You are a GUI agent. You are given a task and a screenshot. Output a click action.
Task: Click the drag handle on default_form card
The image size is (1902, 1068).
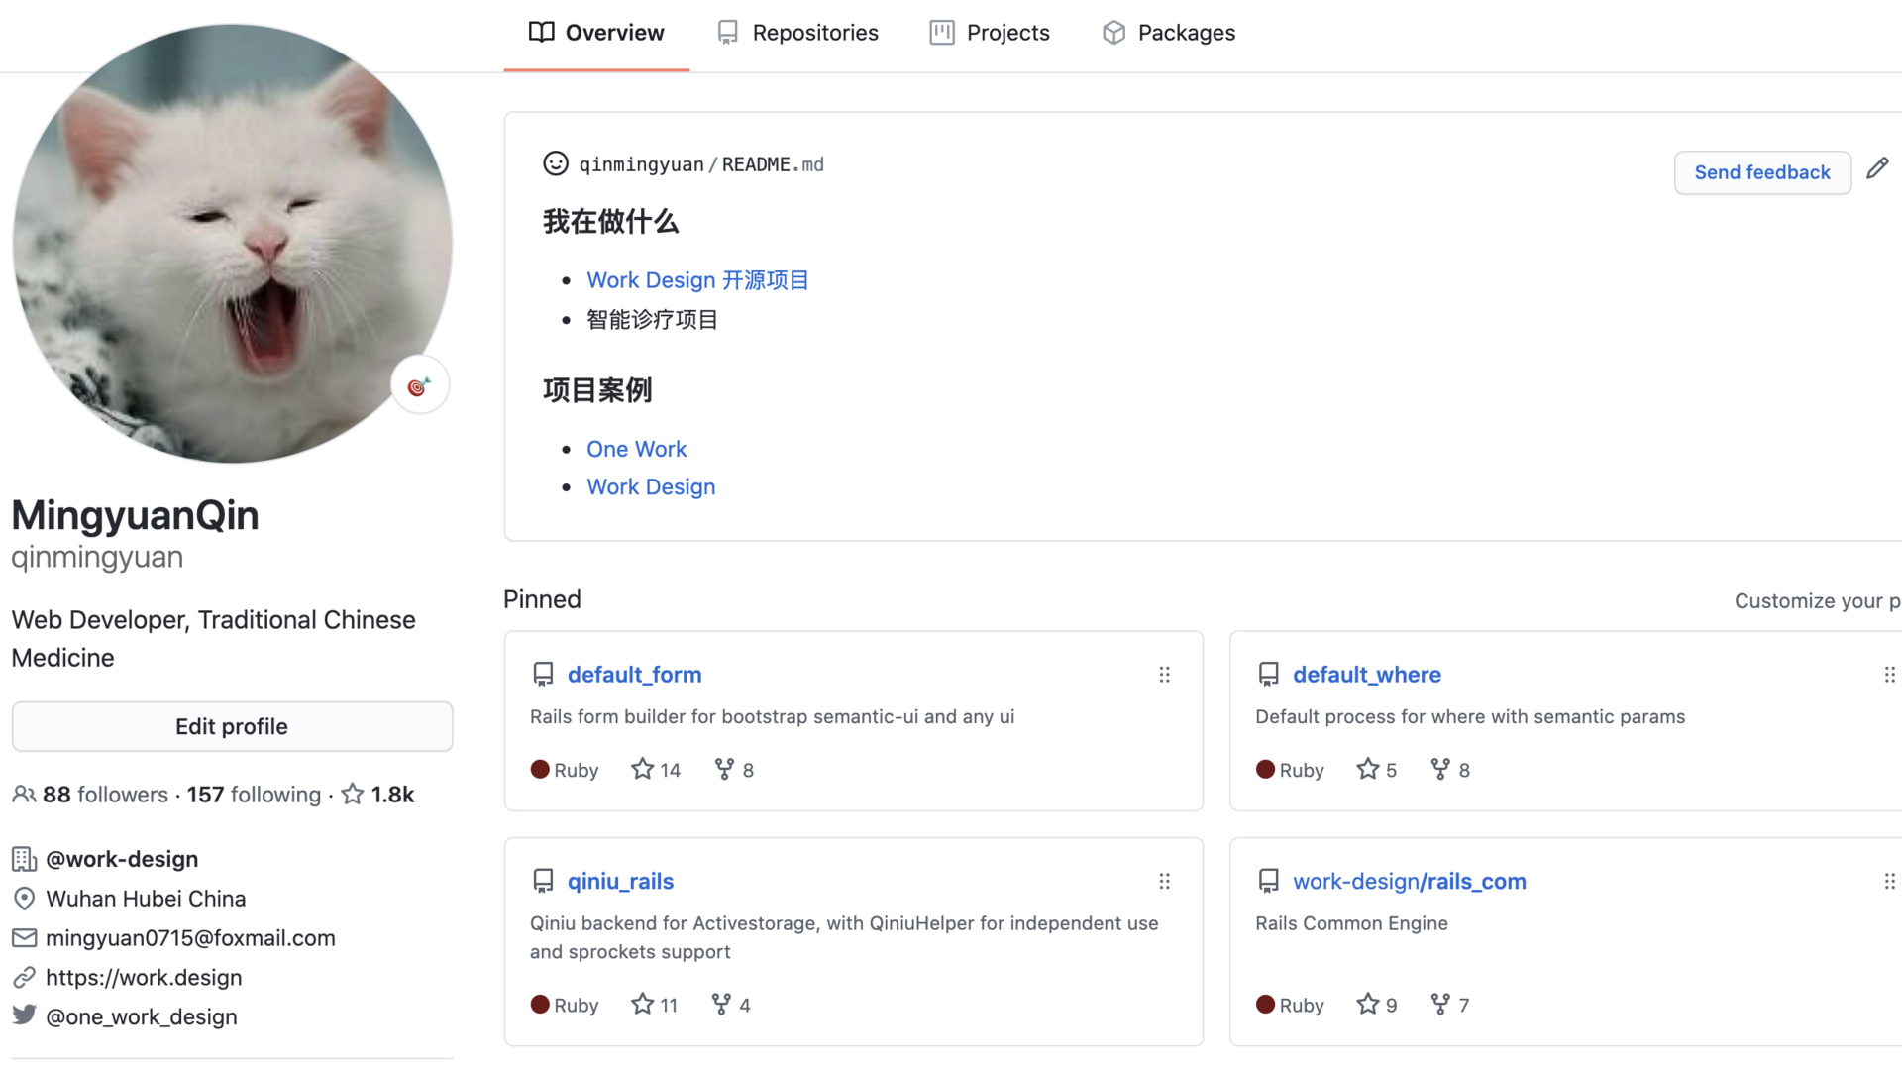(x=1165, y=675)
